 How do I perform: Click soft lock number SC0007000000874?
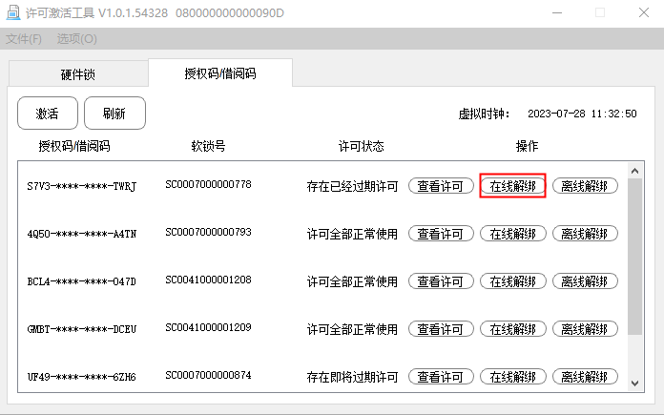[208, 375]
